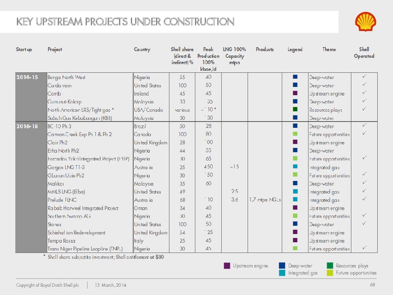This screenshot has height=295, width=393.
Task: Click the Gumusut-Kakap project name
Action: [64, 102]
